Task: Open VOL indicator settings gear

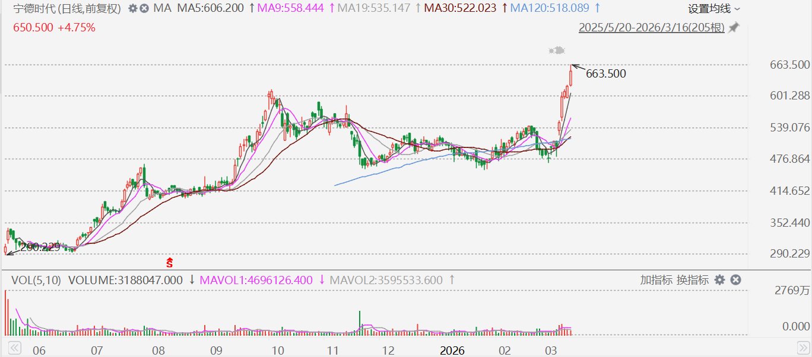Action: coord(720,280)
